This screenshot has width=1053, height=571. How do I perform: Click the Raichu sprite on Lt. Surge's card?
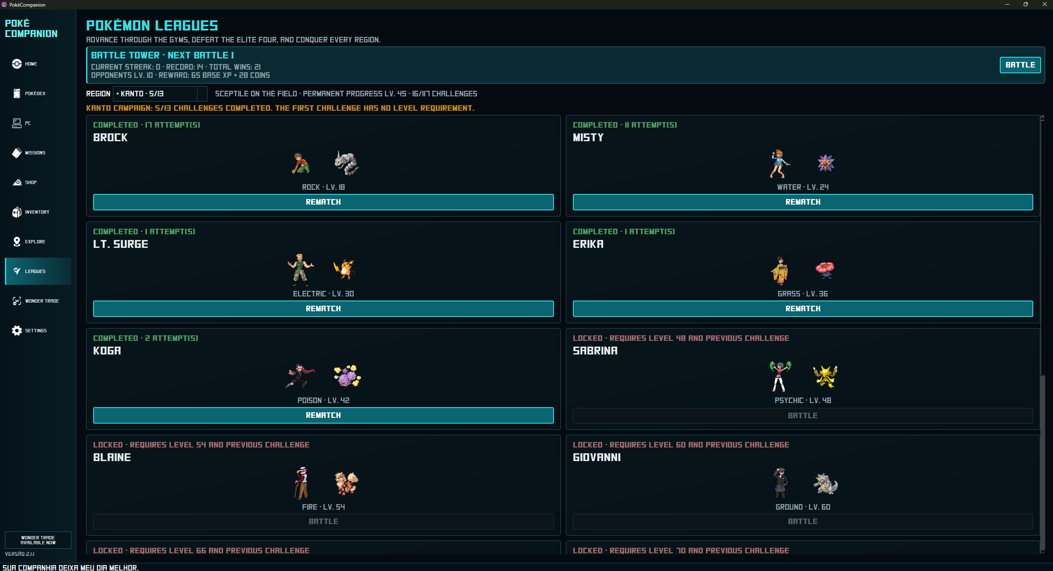[345, 270]
